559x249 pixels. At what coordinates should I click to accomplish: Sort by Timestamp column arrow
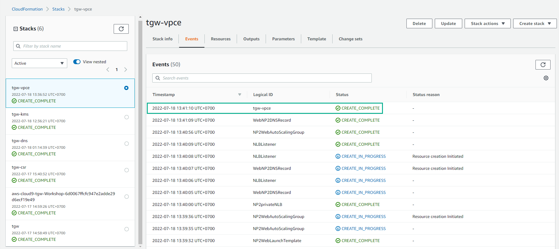pyautogui.click(x=240, y=95)
